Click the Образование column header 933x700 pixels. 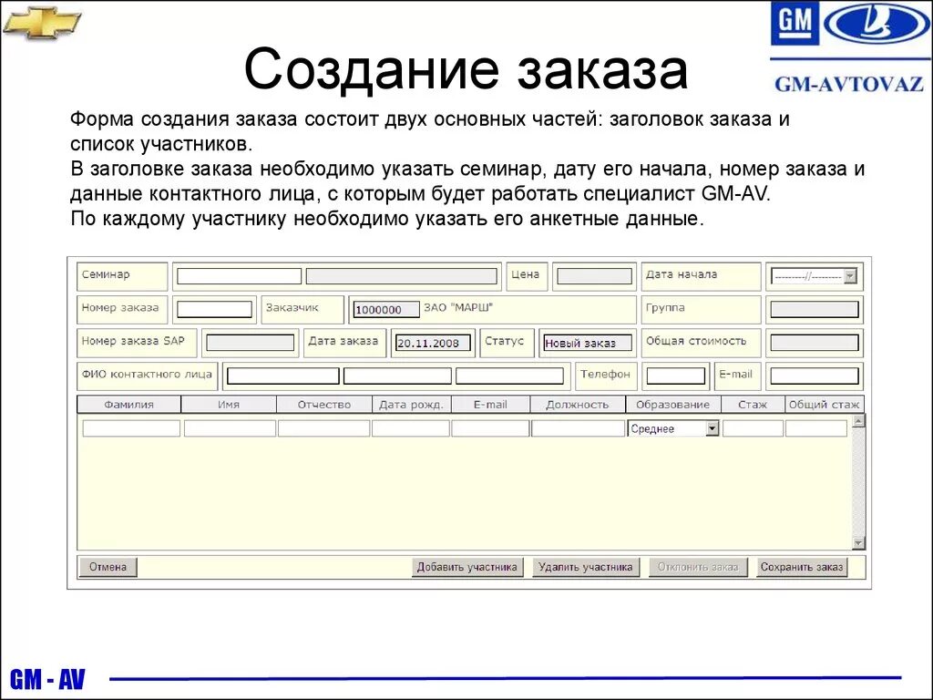[x=673, y=405]
